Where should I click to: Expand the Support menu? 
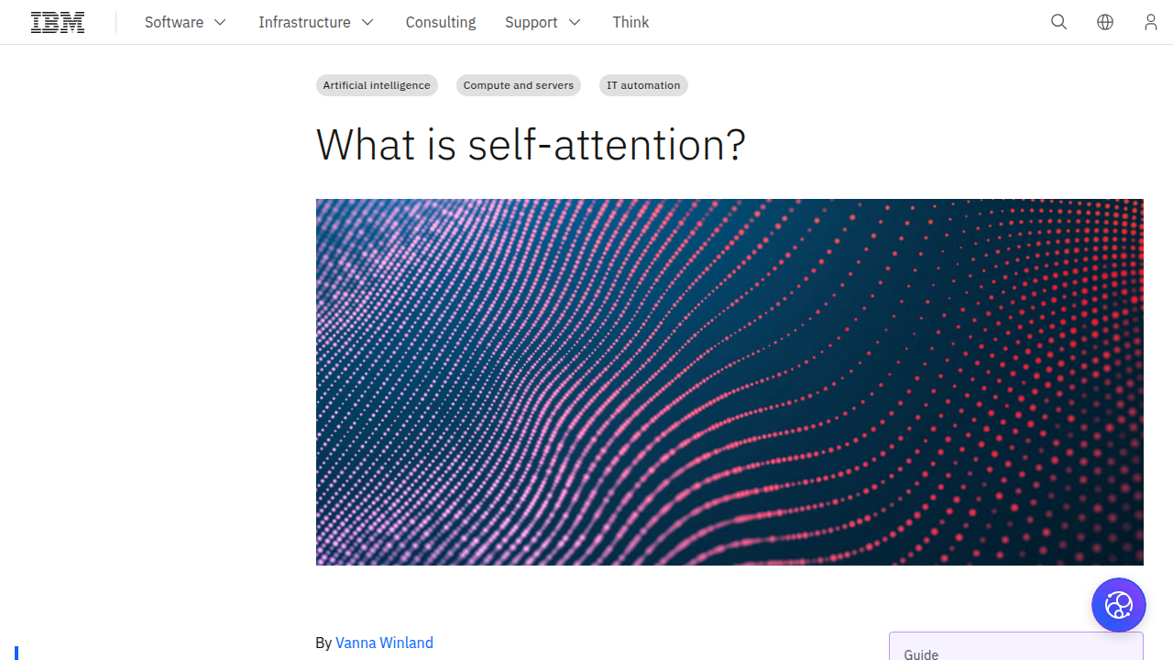tap(543, 22)
